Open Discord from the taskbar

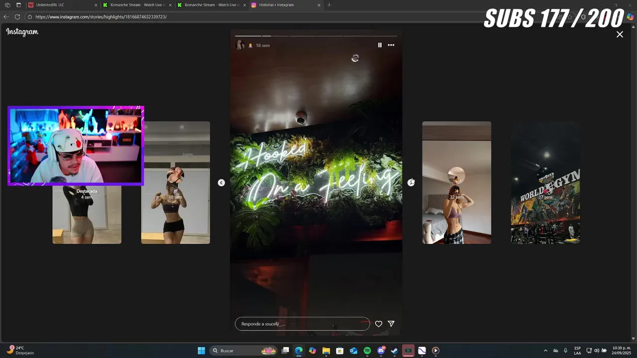[381, 351]
